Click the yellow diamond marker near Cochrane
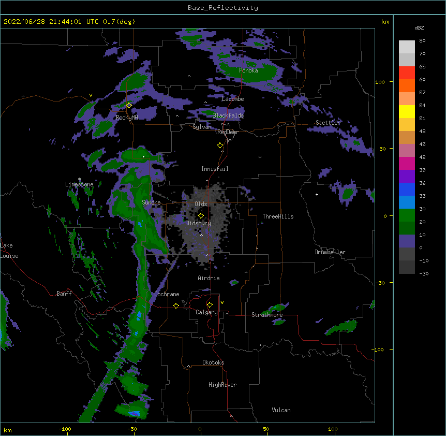Image resolution: width=446 pixels, height=436 pixels. click(176, 306)
